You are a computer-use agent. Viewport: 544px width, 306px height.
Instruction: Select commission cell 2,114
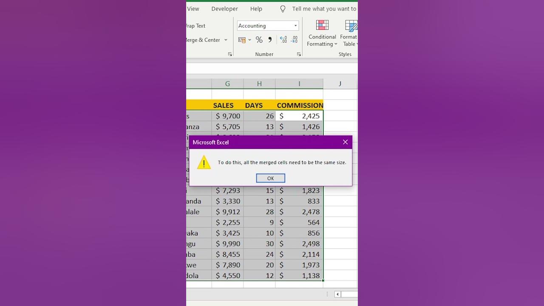(299, 254)
